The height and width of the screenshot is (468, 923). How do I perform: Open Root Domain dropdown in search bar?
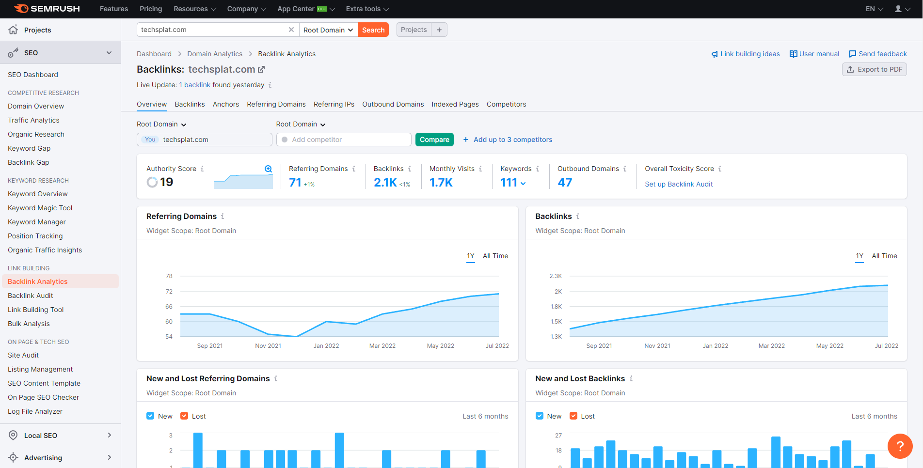point(328,30)
